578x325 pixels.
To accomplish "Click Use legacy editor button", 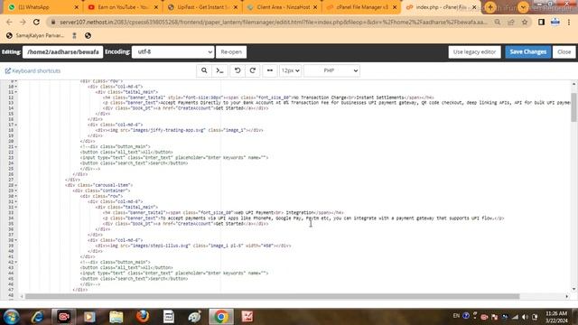I will tap(474, 52).
